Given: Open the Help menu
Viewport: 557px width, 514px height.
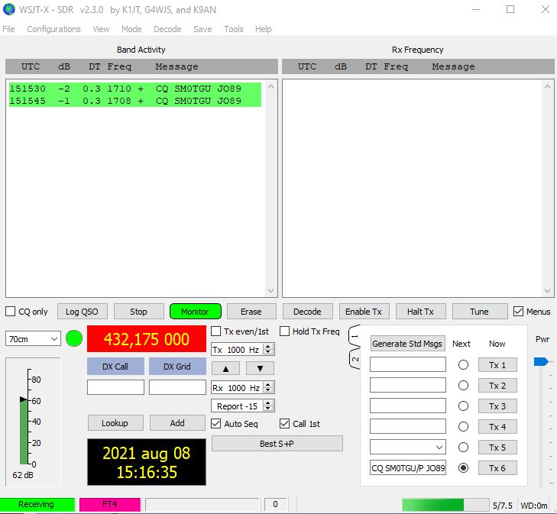Looking at the screenshot, I should [264, 29].
